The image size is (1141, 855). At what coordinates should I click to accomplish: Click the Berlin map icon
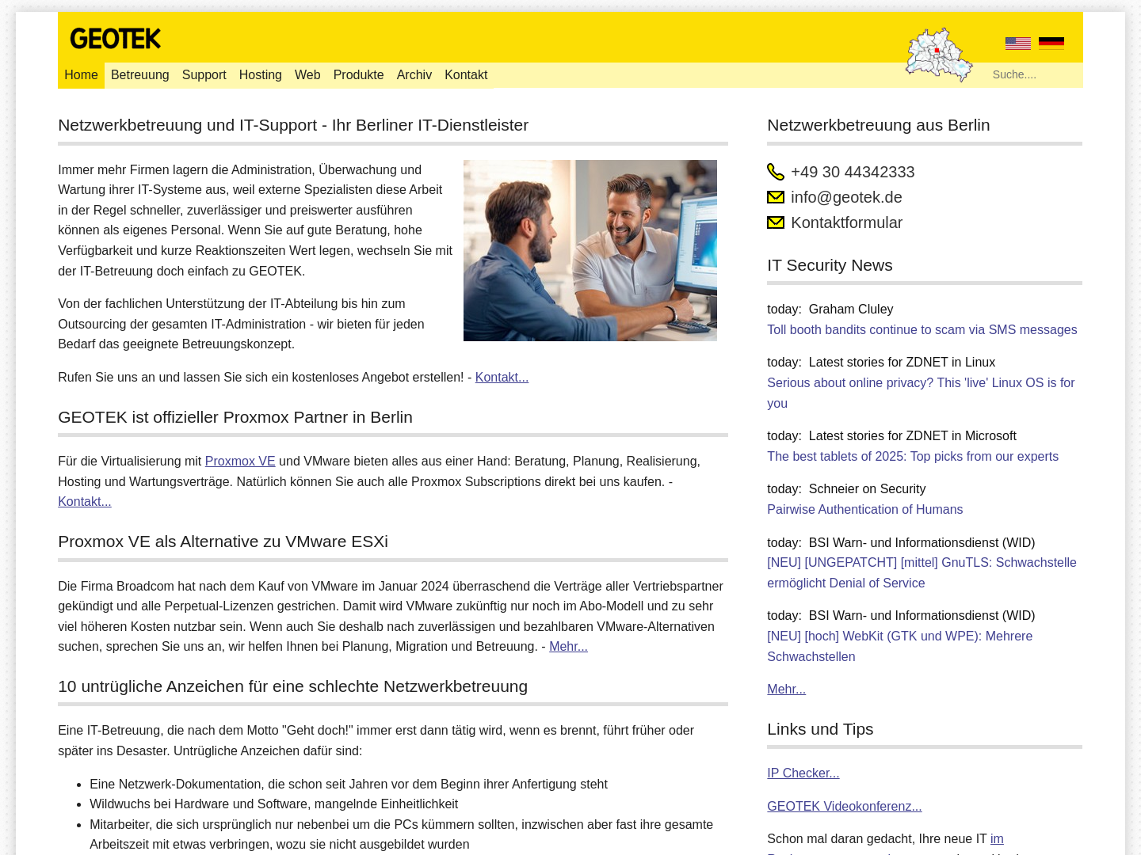939,55
